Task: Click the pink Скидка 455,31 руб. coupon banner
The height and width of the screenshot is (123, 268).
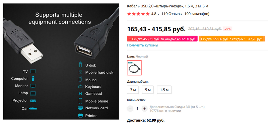Action: pos(162,39)
